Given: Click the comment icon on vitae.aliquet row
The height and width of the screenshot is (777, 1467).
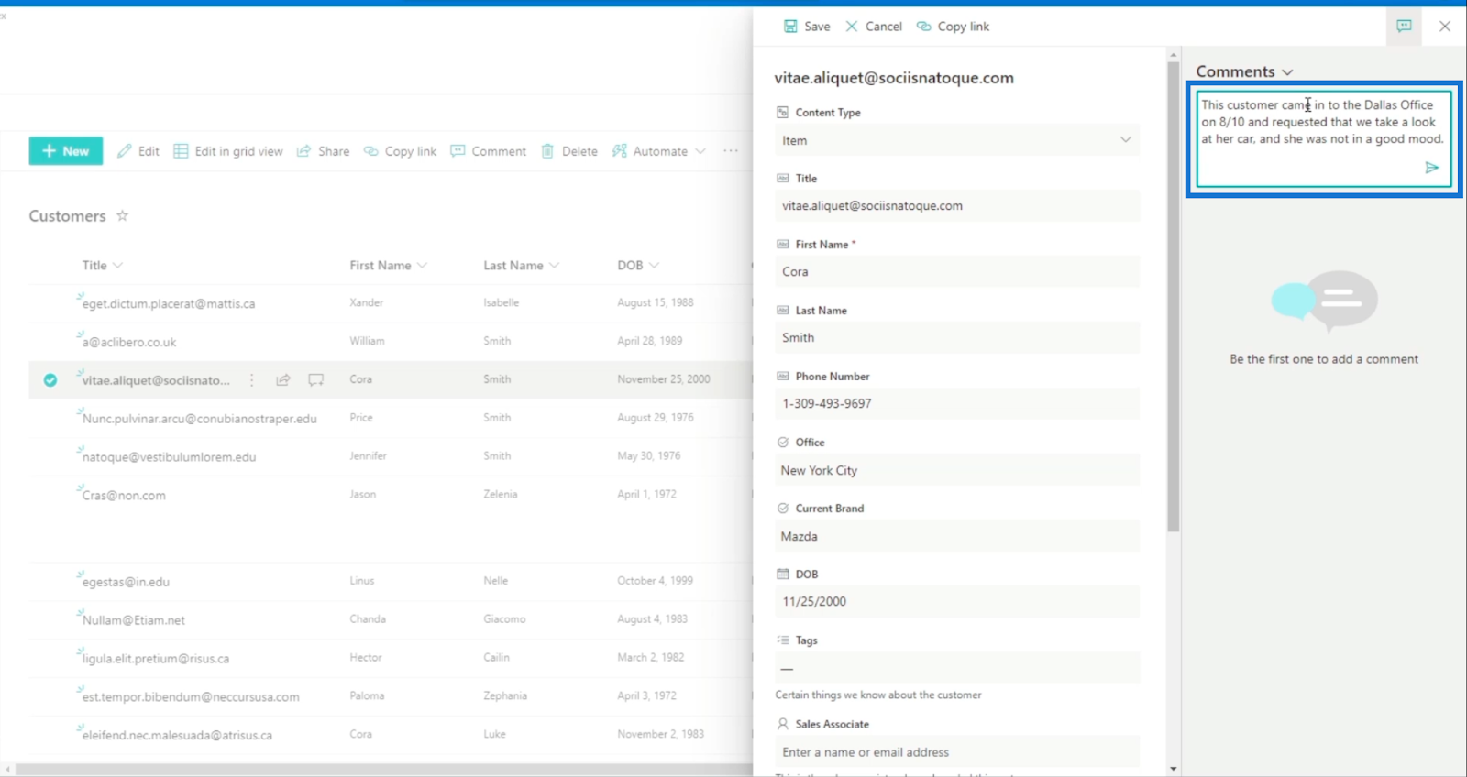Looking at the screenshot, I should [315, 380].
